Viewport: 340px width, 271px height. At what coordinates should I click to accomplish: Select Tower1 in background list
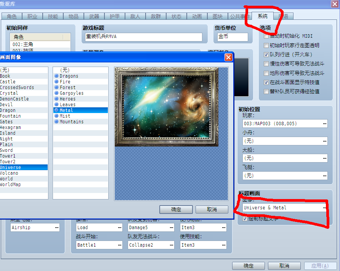pyautogui.click(x=24, y=156)
